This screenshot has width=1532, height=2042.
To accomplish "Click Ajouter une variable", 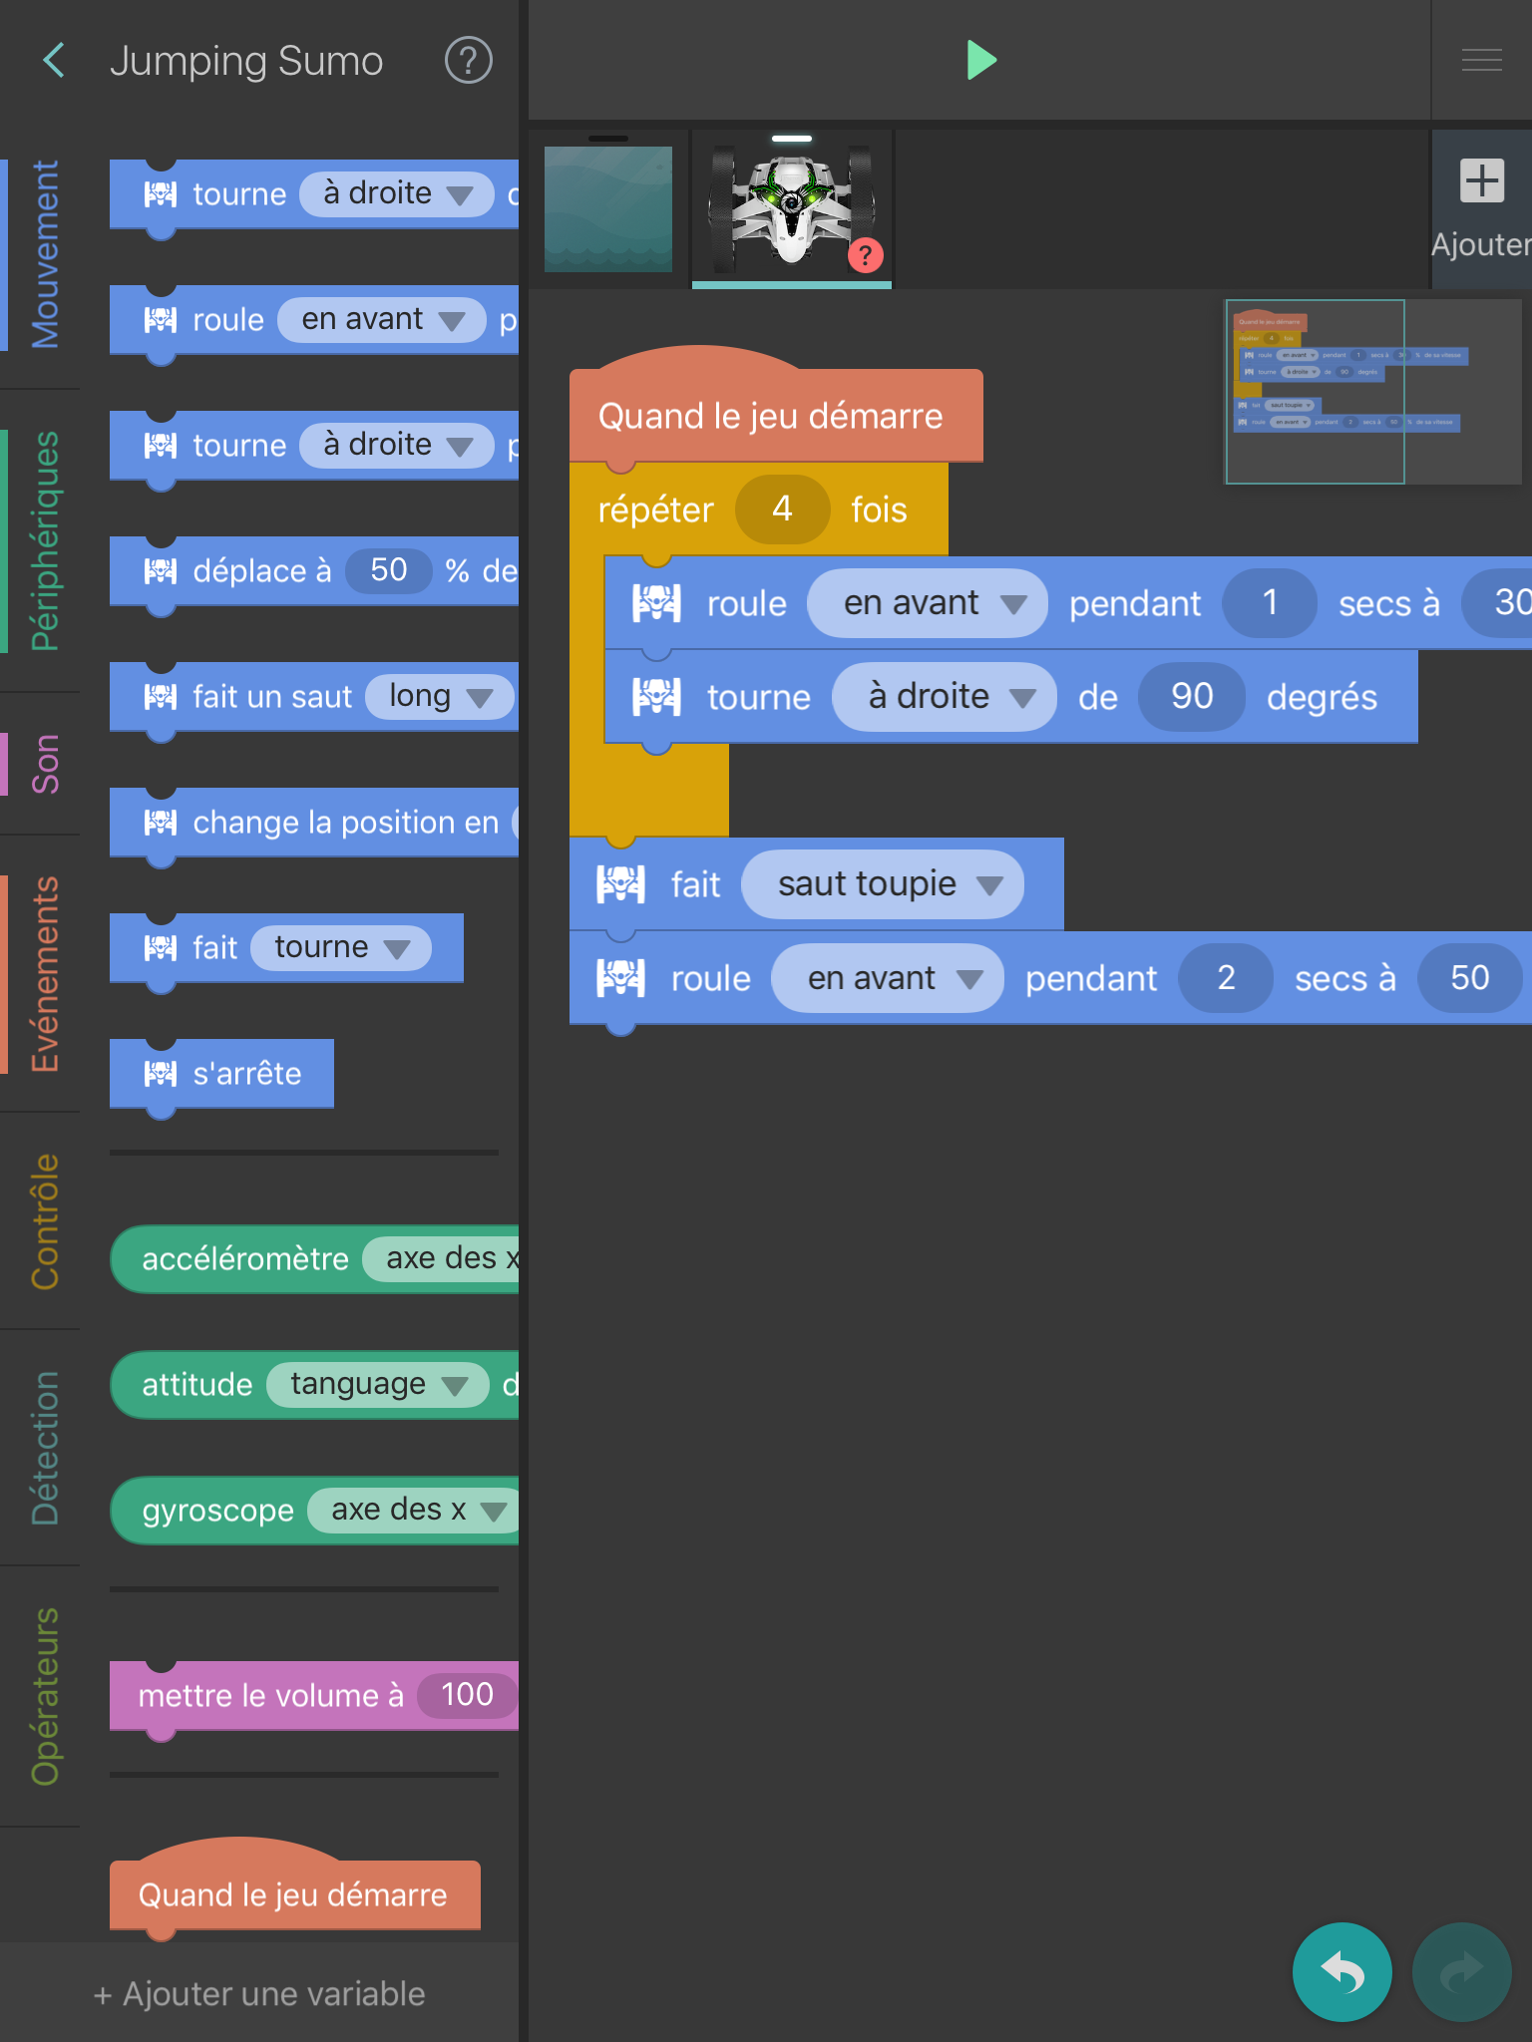I will pyautogui.click(x=259, y=1994).
